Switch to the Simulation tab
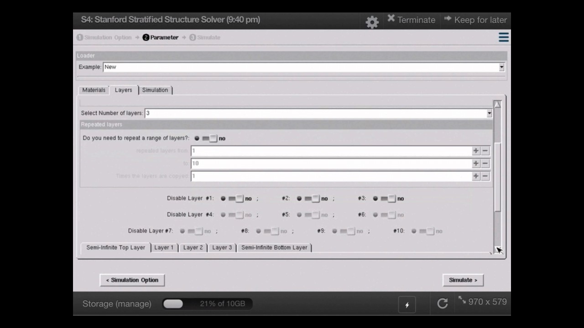The width and height of the screenshot is (584, 328). (155, 90)
